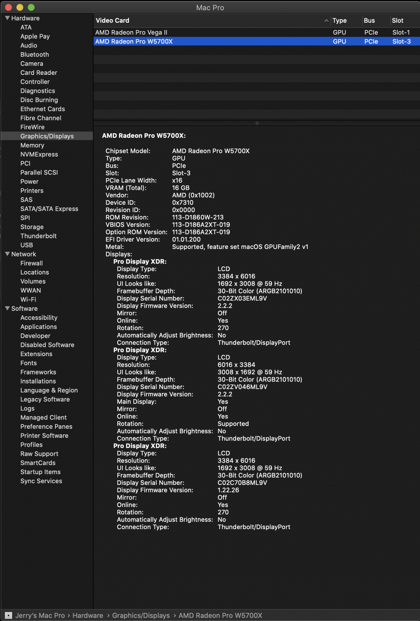Select Language & Region in the sidebar
The width and height of the screenshot is (420, 621).
click(49, 390)
